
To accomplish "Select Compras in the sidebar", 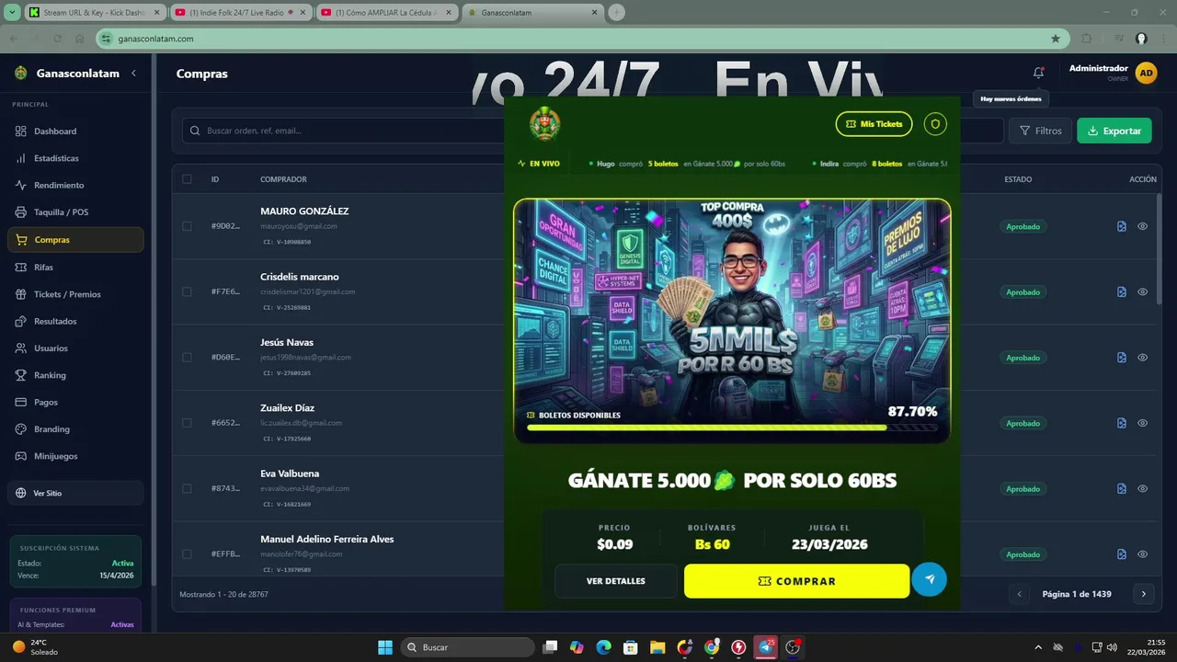I will [75, 240].
